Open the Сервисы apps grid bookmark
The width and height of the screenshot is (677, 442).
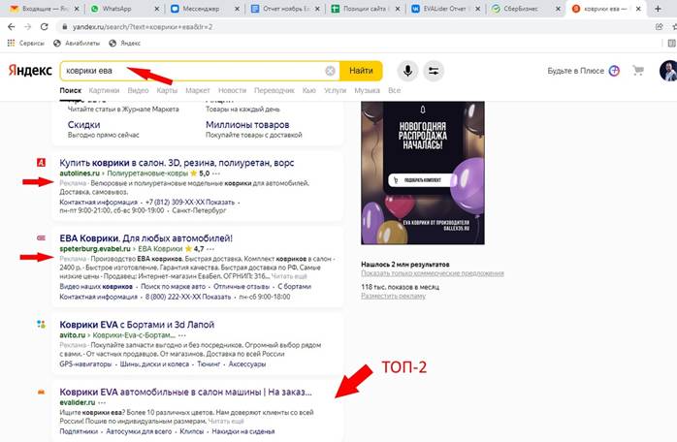coord(26,43)
